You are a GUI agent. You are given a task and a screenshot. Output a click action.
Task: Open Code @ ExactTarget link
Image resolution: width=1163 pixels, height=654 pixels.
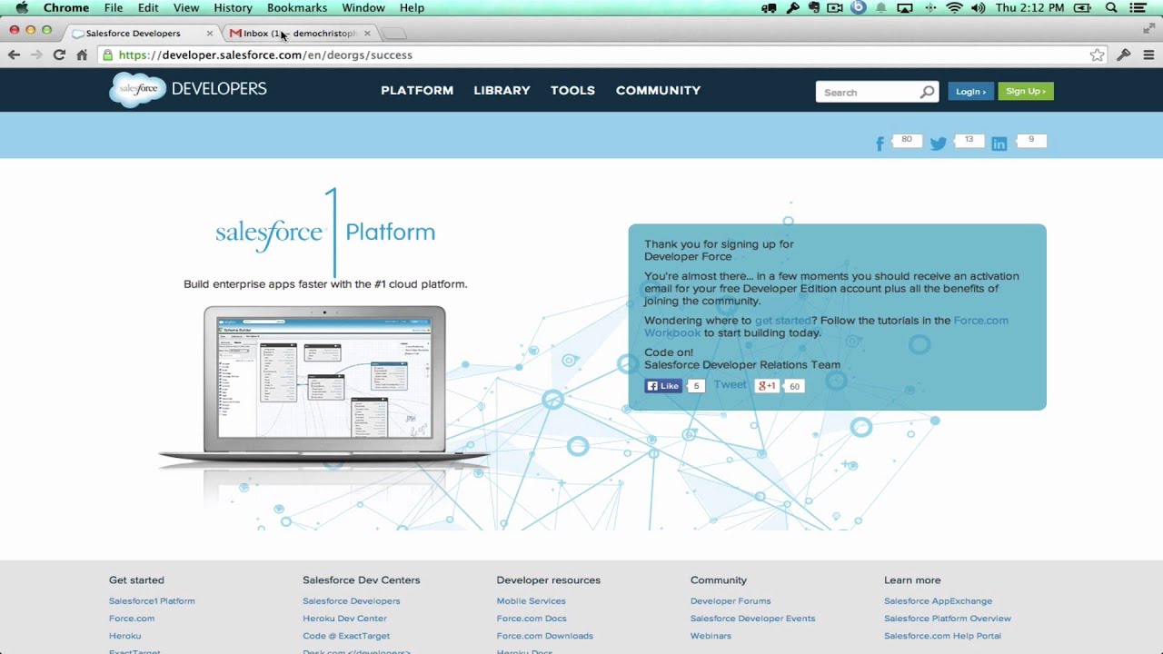pos(346,636)
